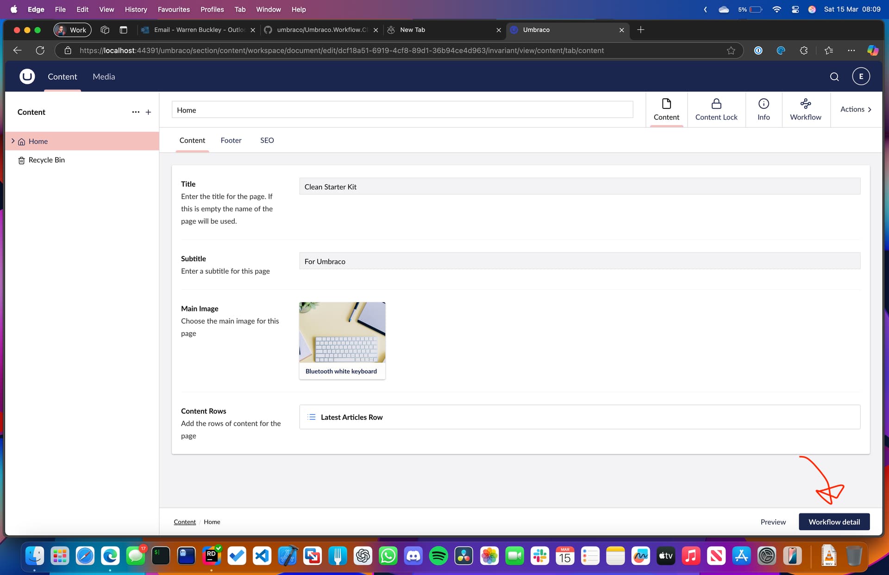Add page to favourites star icon
Viewport: 889px width, 575px height.
point(731,51)
